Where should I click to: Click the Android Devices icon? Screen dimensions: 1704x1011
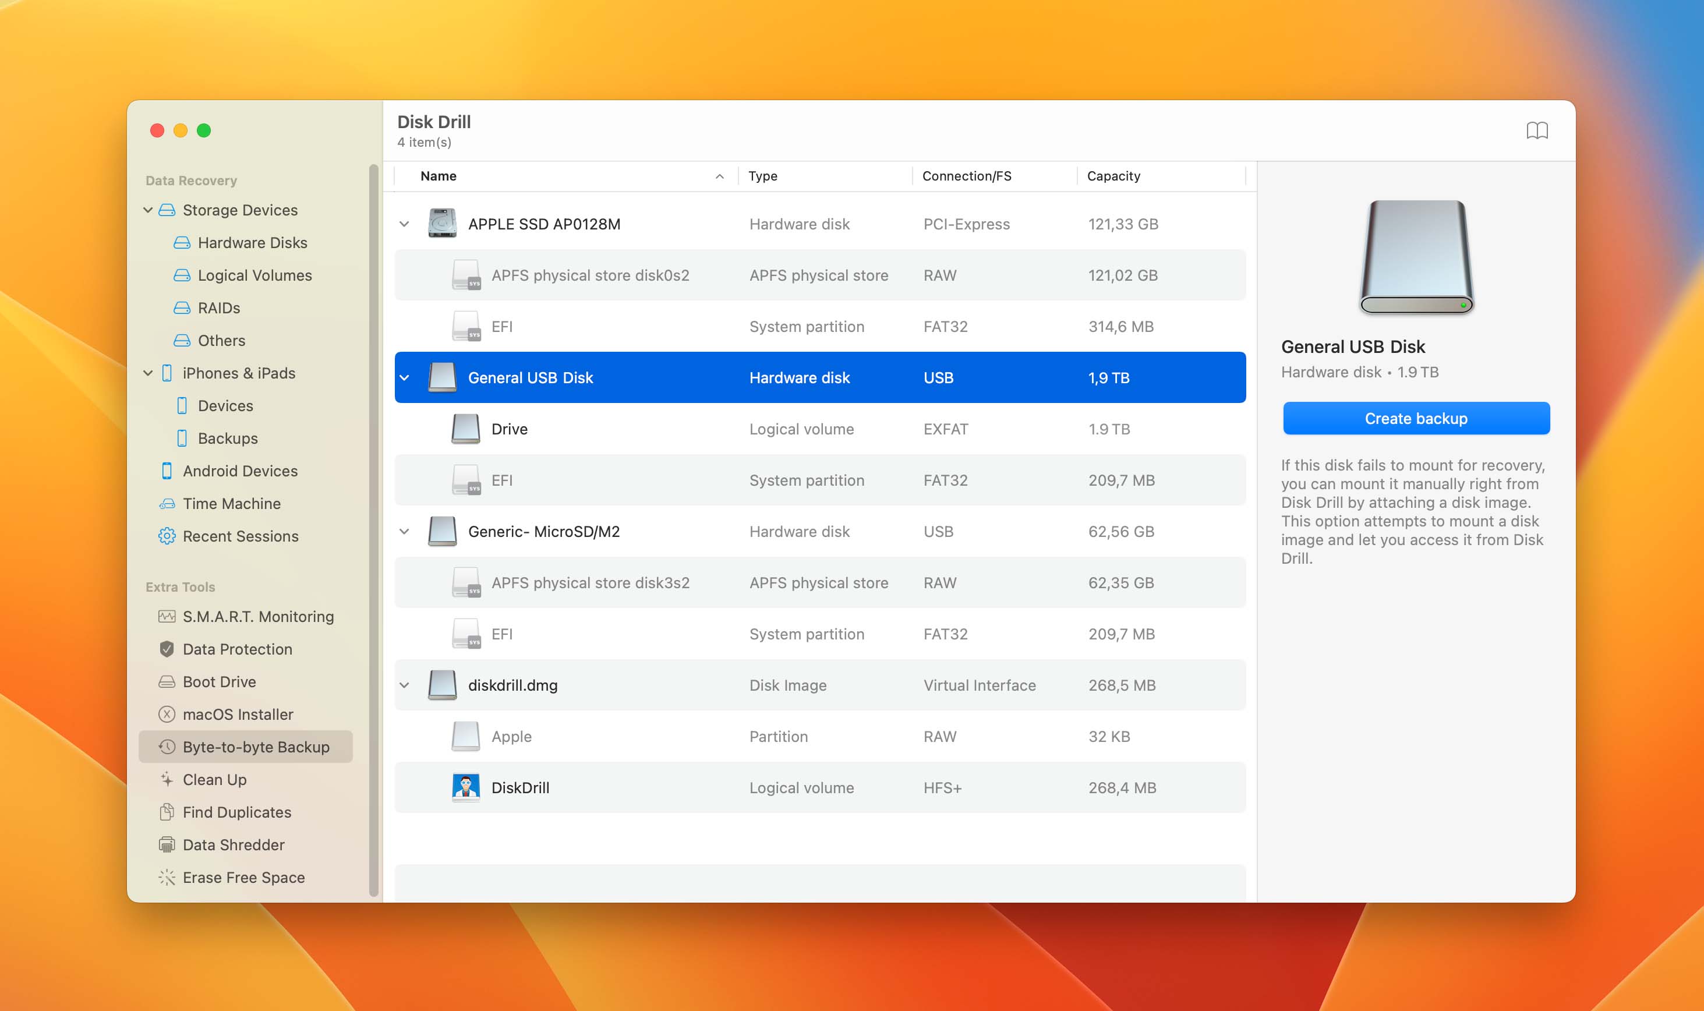(167, 471)
